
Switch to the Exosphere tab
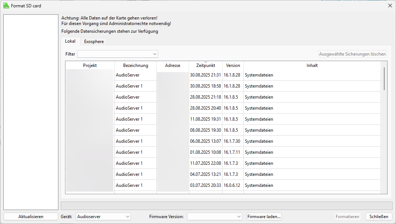94,42
